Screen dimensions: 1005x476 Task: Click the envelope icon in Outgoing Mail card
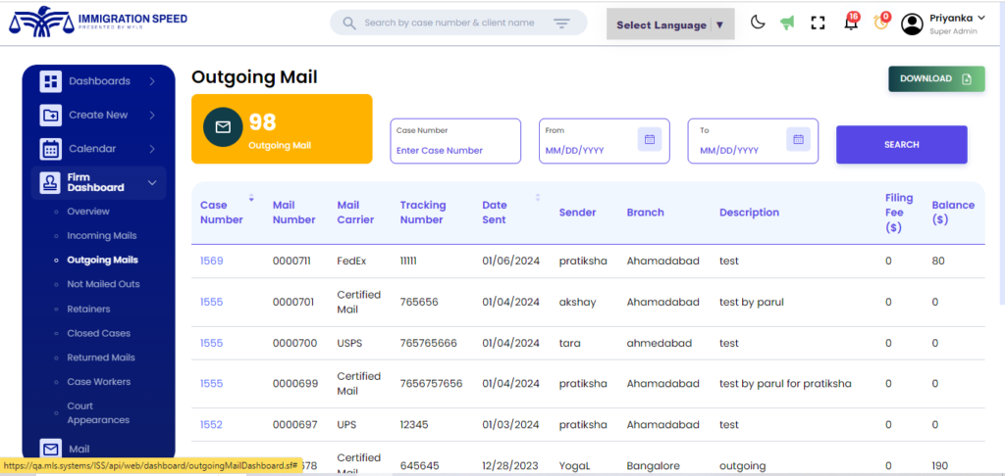[223, 127]
